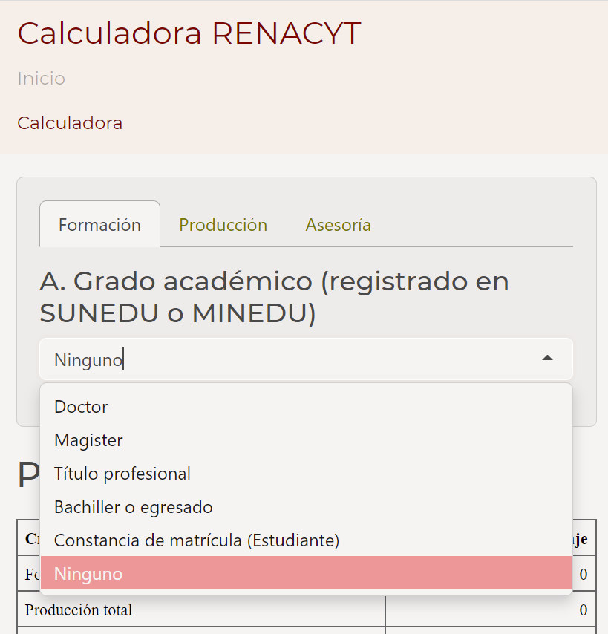
Task: Pick Constancia de matrícula (Estudiante) option
Action: pyautogui.click(x=306, y=540)
